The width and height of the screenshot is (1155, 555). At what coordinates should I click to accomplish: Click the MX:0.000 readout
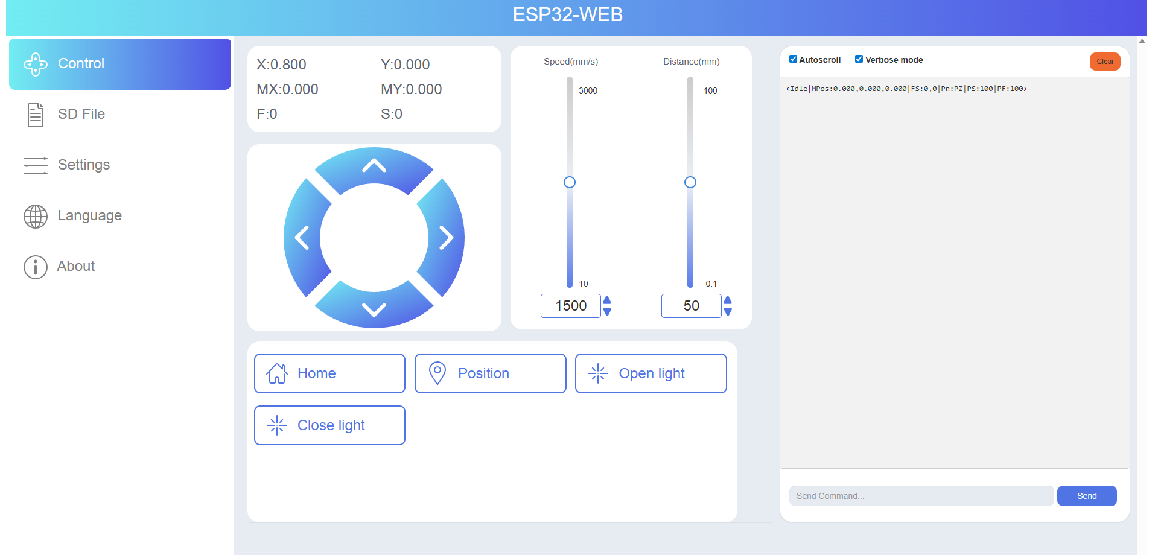click(288, 89)
